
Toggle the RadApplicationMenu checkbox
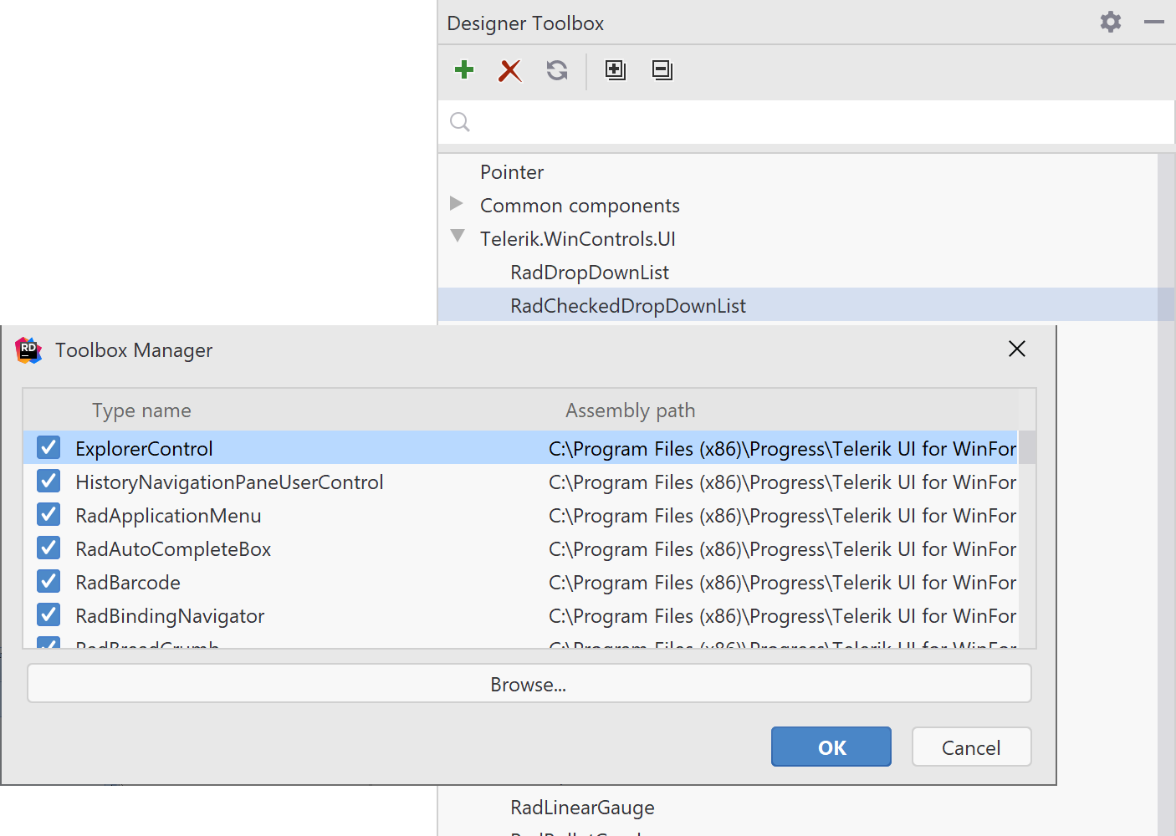[49, 515]
